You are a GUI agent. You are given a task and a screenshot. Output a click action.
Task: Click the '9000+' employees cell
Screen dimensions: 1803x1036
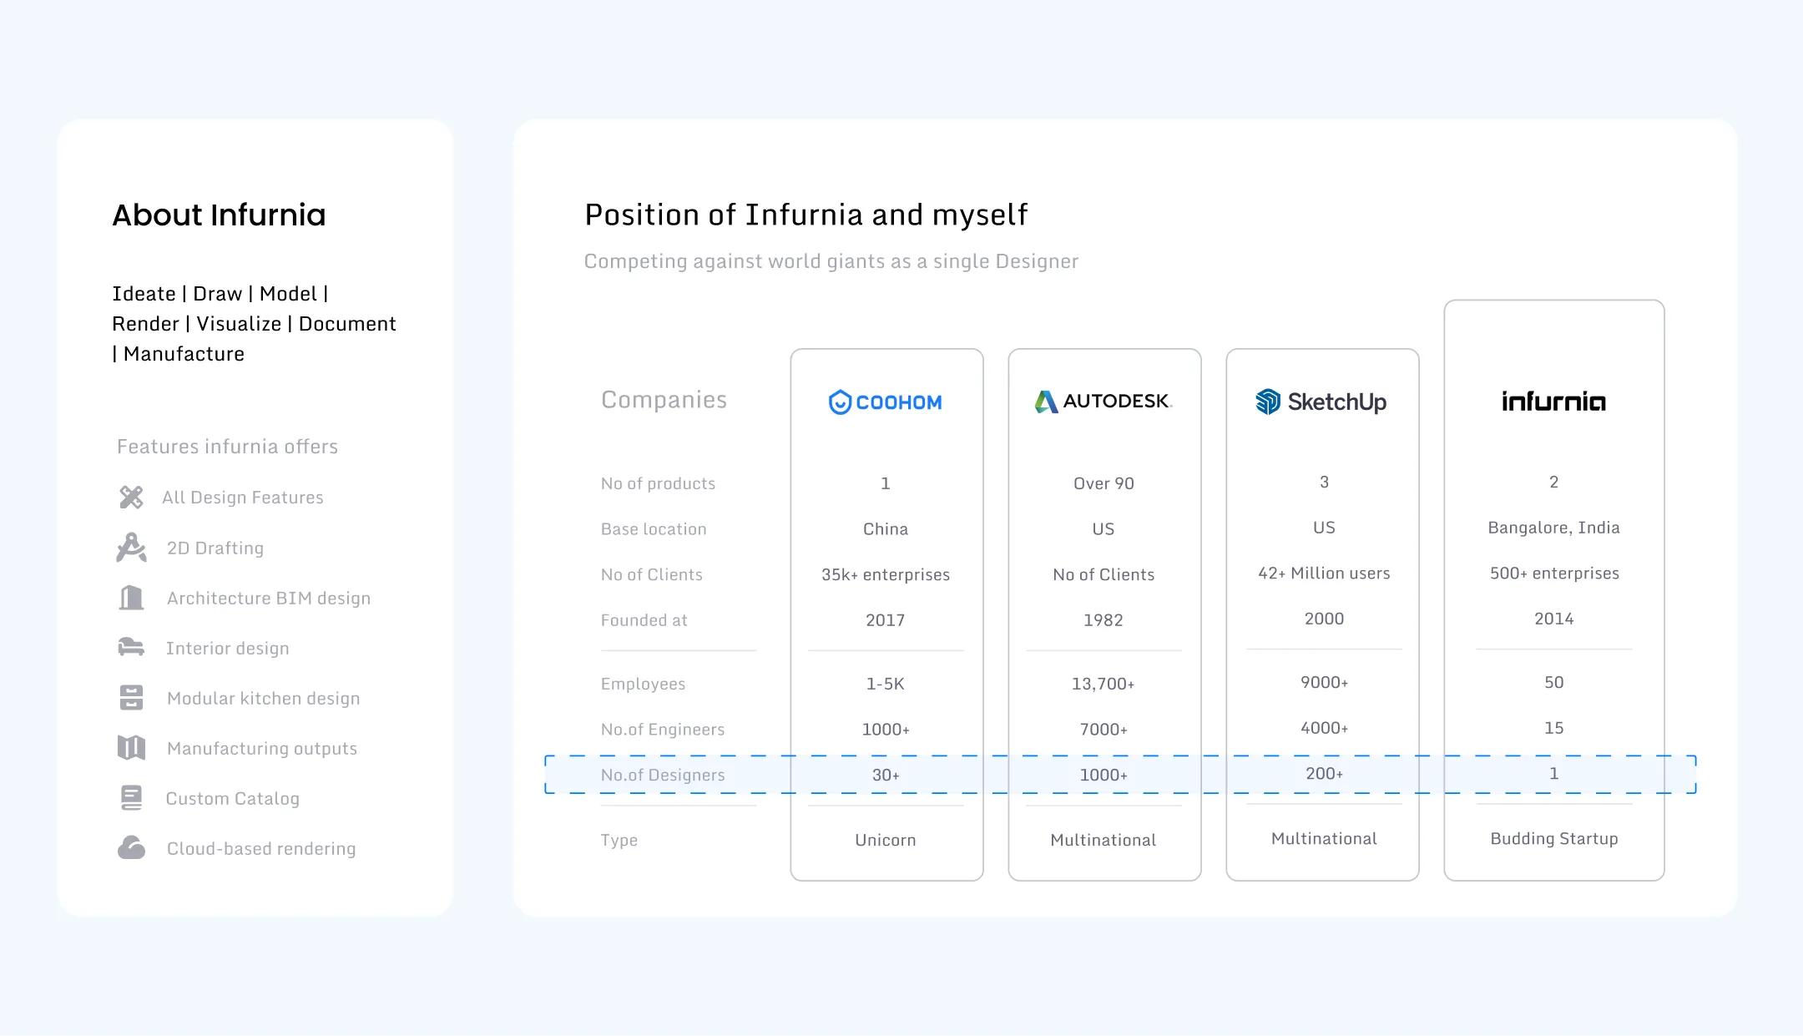pyautogui.click(x=1325, y=682)
